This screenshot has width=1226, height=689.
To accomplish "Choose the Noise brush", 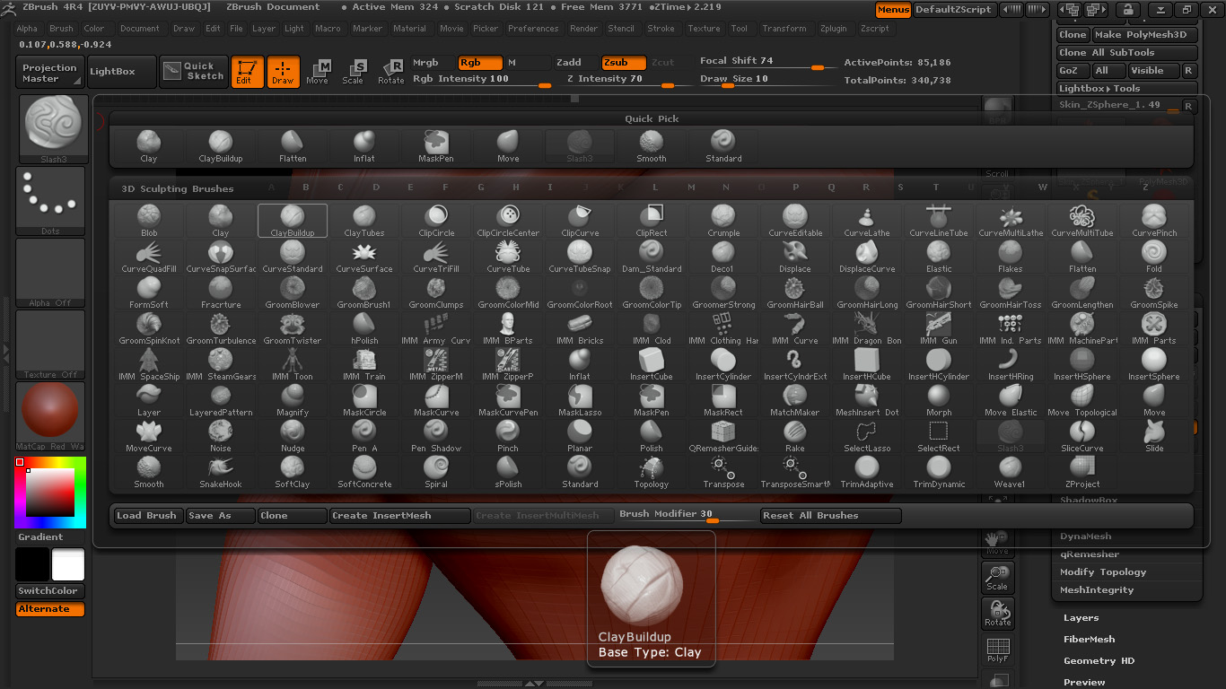I will 221,436.
